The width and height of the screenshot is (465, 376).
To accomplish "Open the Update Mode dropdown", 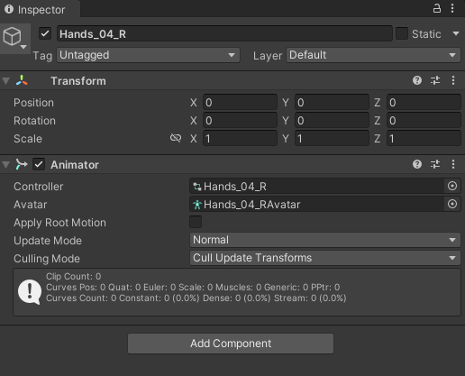I will [x=325, y=240].
